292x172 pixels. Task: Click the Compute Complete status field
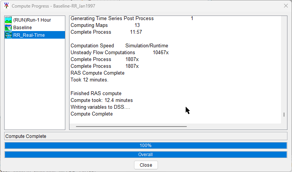pos(145,136)
